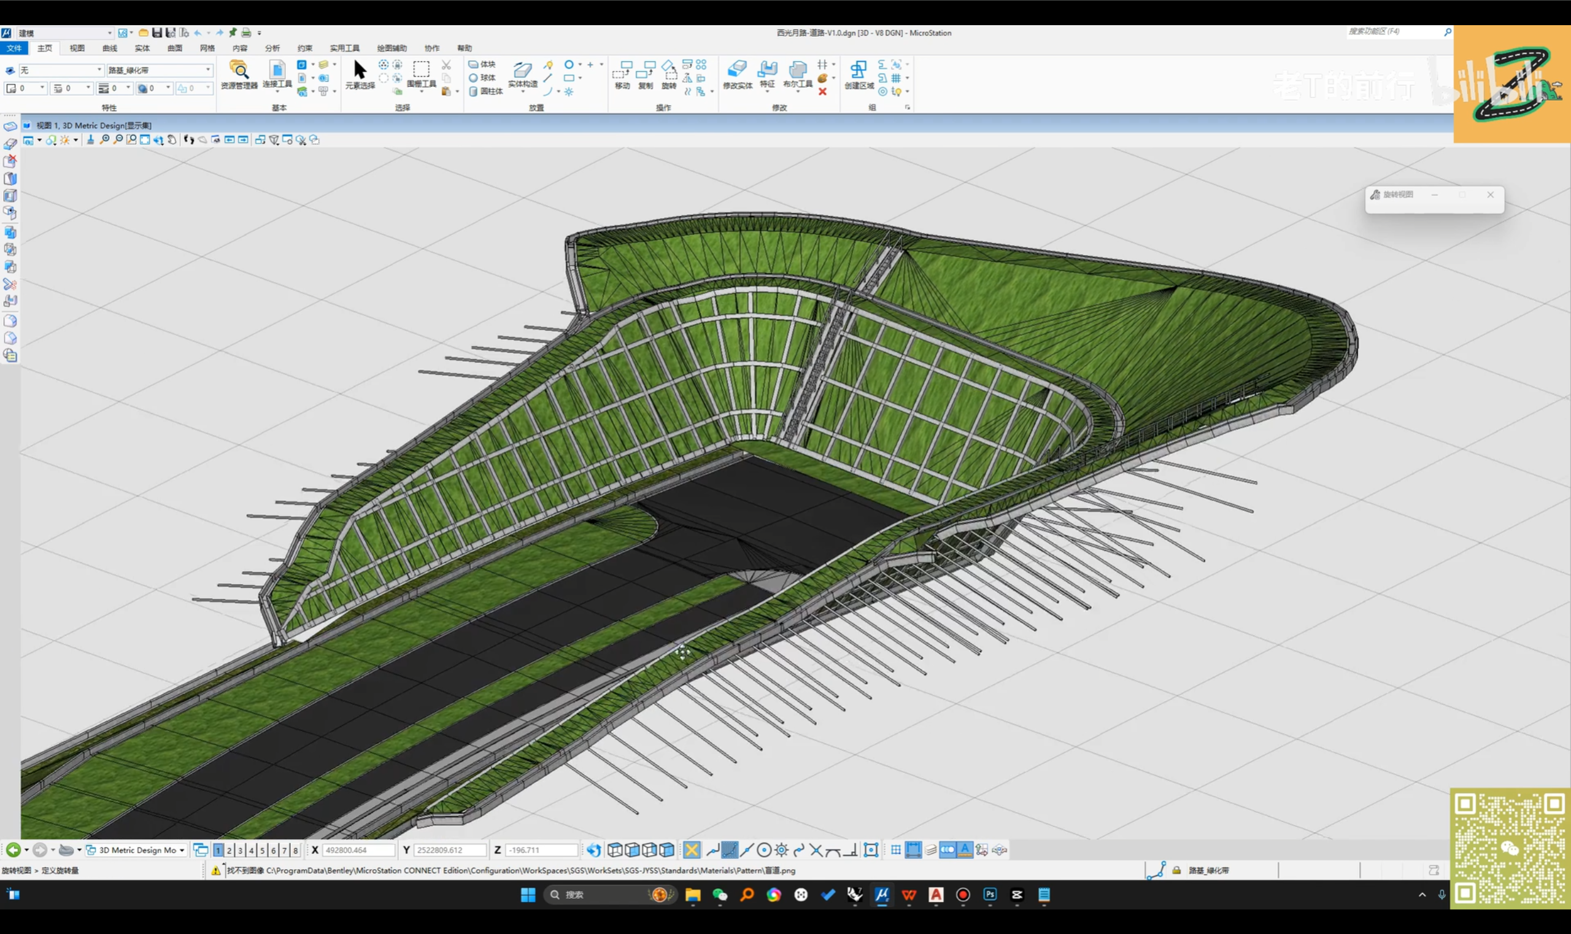Switch to the 实体 ribbon tab
This screenshot has height=934, width=1571.
[x=142, y=48]
